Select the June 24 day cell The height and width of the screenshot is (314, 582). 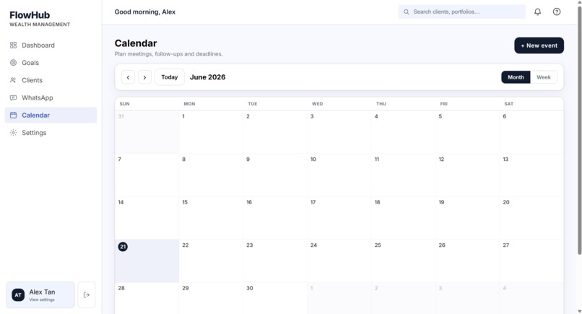tap(339, 261)
